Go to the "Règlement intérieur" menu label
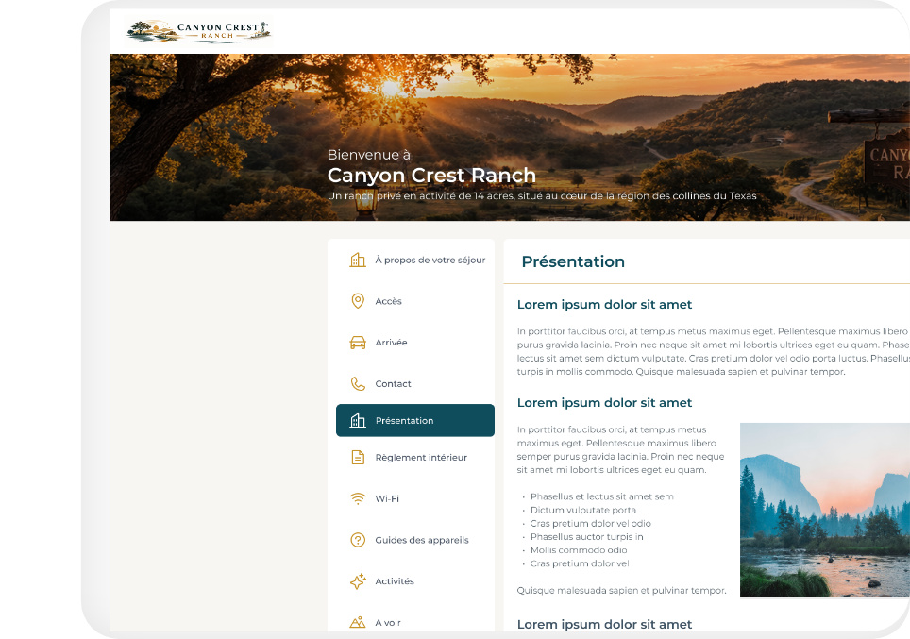Viewport: 910px width, 639px height. click(x=421, y=458)
